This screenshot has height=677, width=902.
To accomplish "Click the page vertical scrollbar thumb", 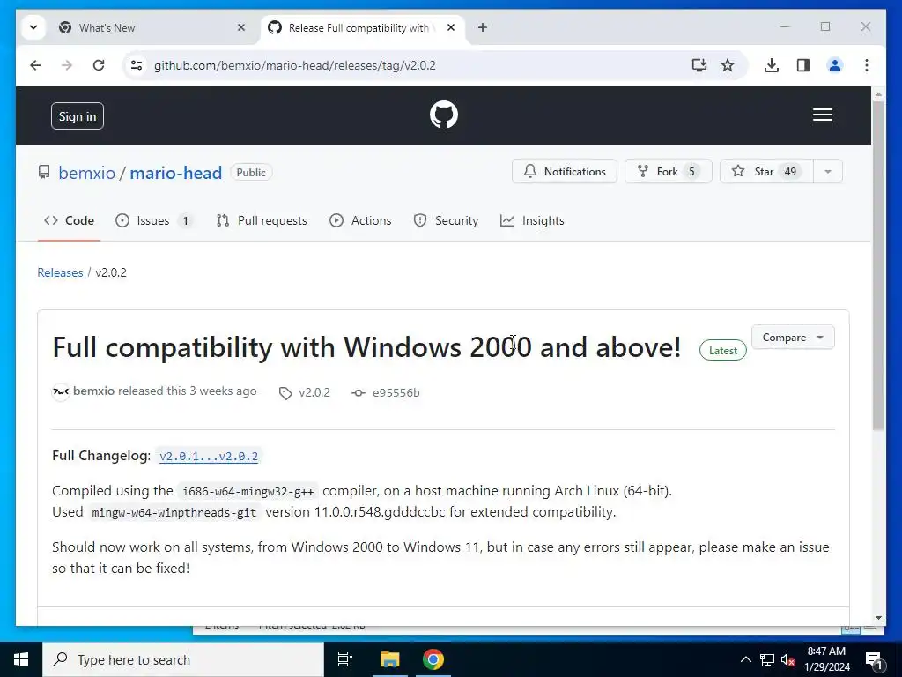I will click(878, 264).
